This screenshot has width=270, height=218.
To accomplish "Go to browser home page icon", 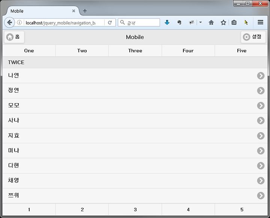I will tap(211, 23).
